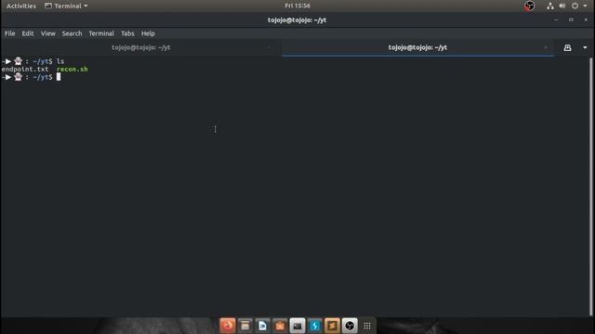
Task: Click the ls command text
Action: (x=60, y=61)
